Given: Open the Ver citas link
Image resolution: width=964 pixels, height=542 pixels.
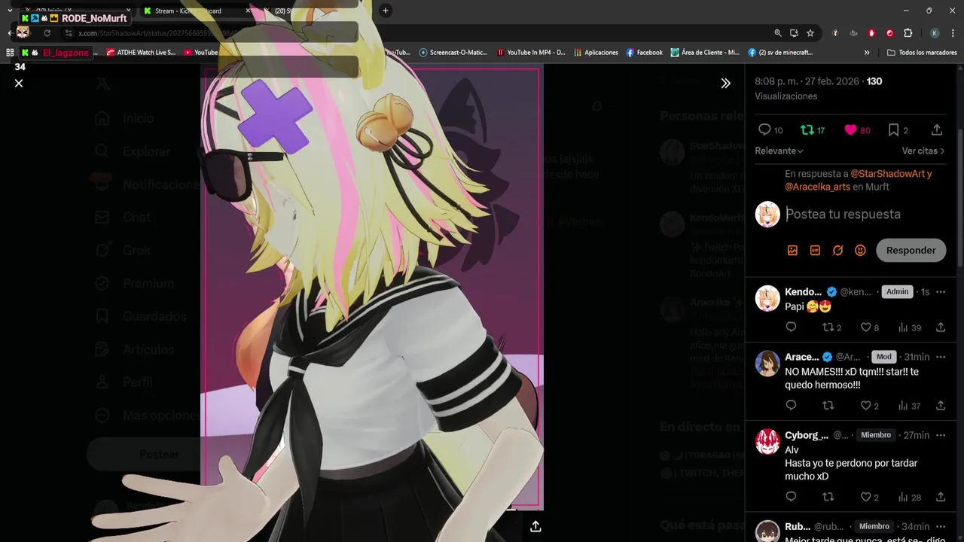Looking at the screenshot, I should (923, 151).
